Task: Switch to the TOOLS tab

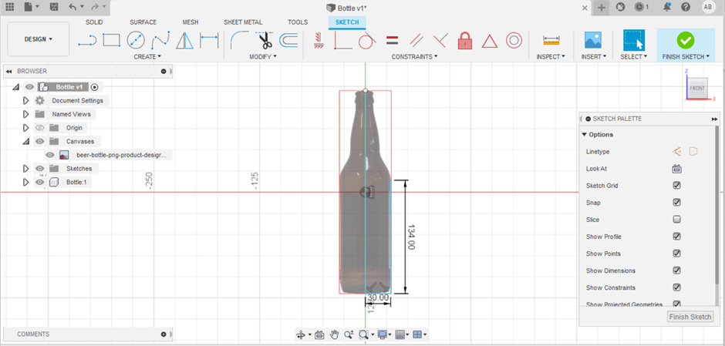Action: coord(298,22)
